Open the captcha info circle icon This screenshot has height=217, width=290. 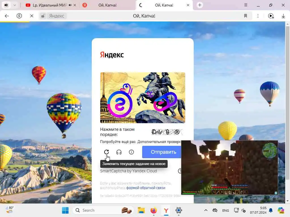131,152
